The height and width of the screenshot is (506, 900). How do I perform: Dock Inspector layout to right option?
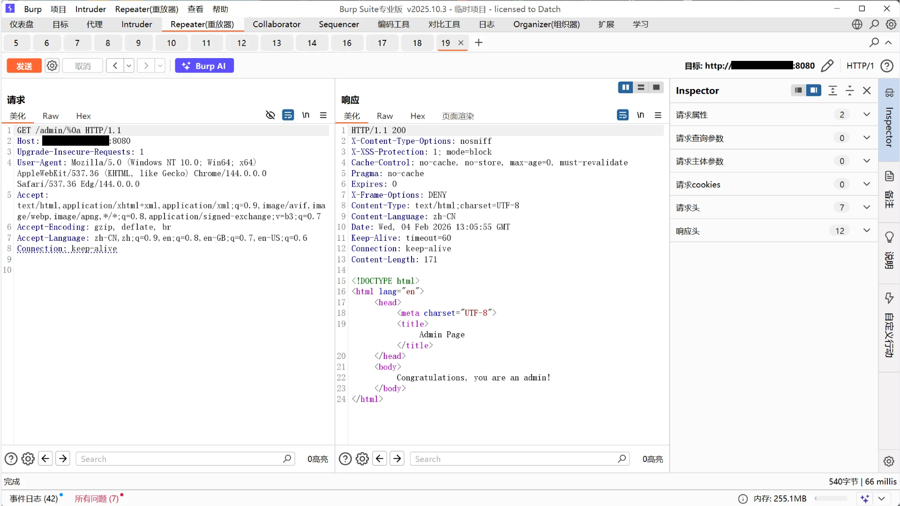(814, 90)
